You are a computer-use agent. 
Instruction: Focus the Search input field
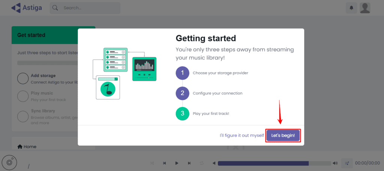[x=90, y=8]
